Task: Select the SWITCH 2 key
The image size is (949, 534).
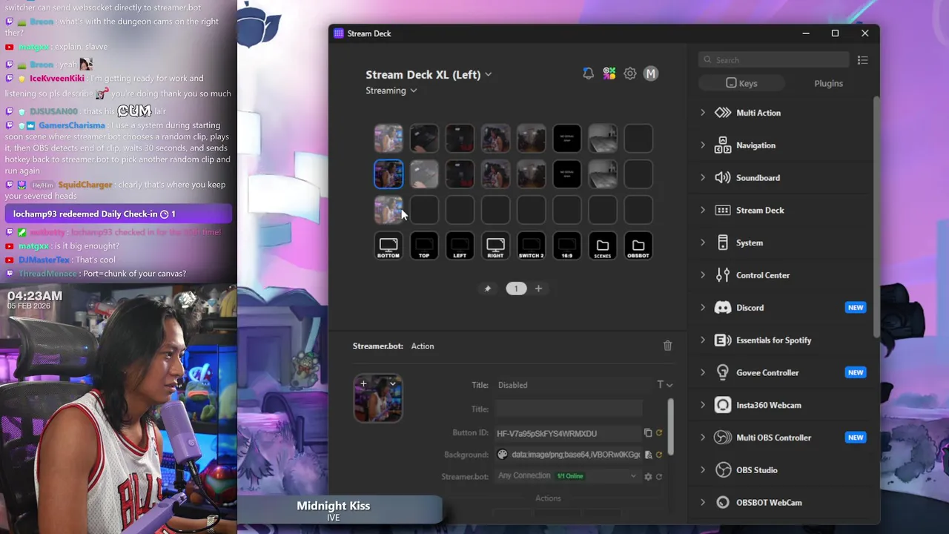Action: click(x=531, y=246)
